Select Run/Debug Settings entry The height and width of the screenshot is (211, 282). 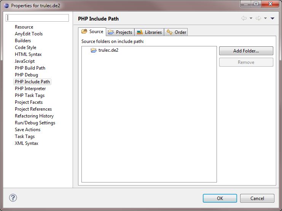[x=35, y=122]
